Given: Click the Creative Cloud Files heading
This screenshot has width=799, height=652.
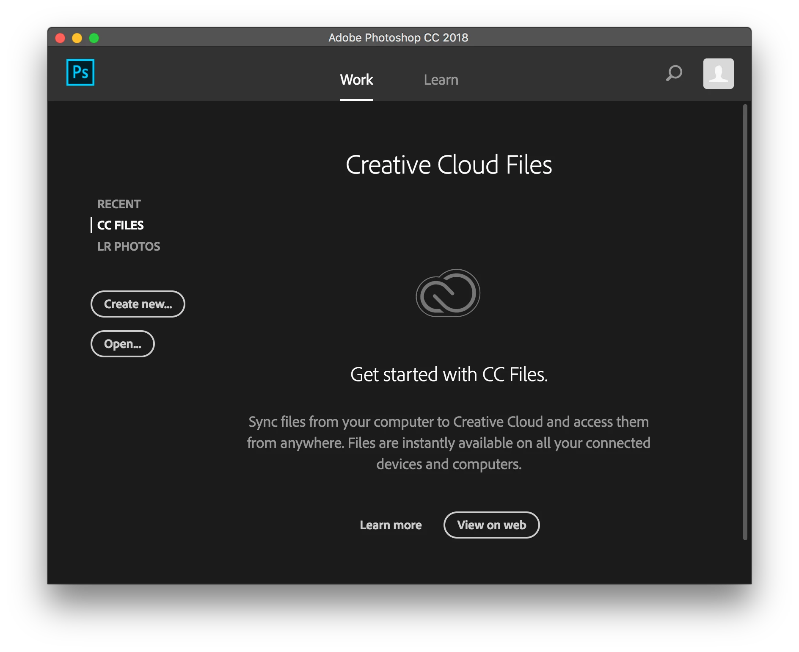Looking at the screenshot, I should (x=449, y=165).
